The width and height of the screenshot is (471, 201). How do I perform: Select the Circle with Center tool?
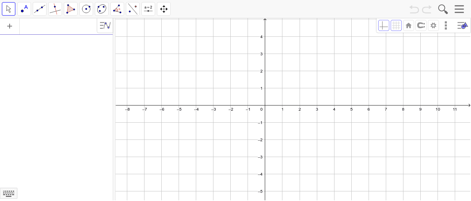tap(86, 9)
